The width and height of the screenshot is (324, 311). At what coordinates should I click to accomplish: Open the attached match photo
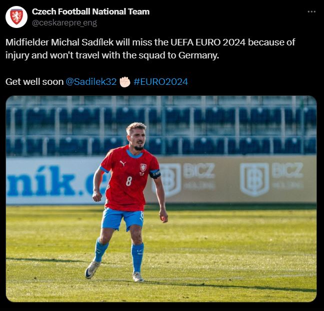pyautogui.click(x=161, y=199)
